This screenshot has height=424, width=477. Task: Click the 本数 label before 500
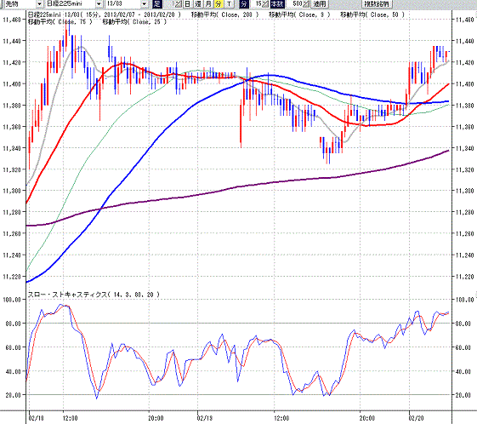click(x=277, y=4)
